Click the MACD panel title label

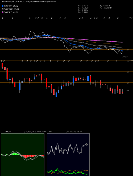point(8,132)
